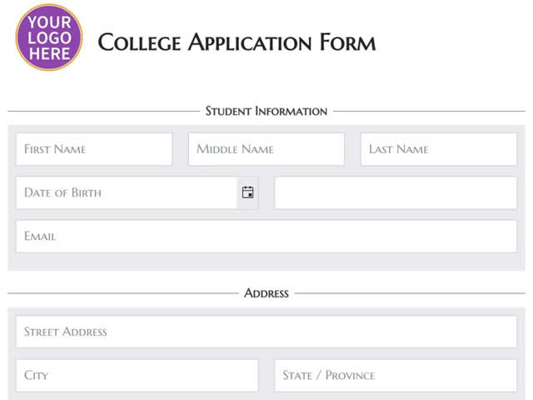
Task: Click divider line left of Student Information
Action: tap(103, 111)
